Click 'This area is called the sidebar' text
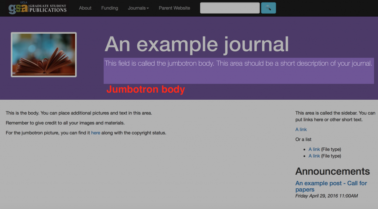 (335, 116)
